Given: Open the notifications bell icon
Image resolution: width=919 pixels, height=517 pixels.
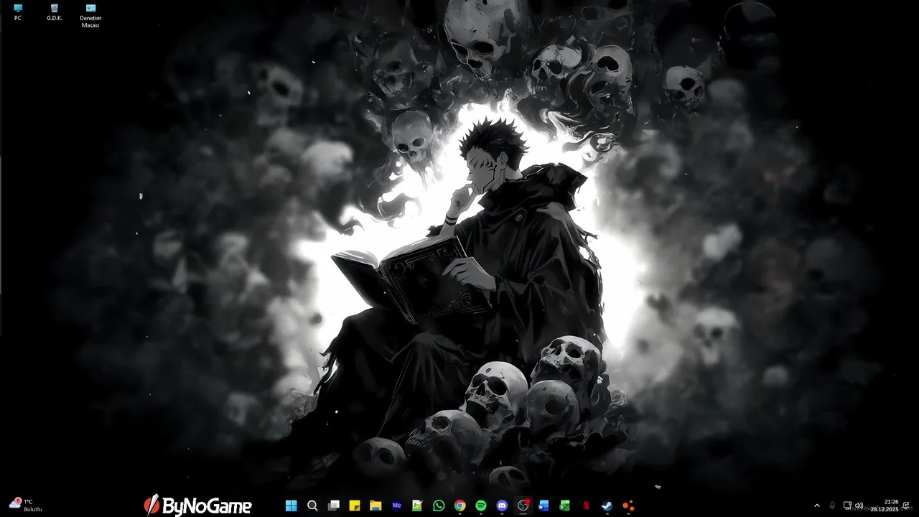Looking at the screenshot, I should click(x=907, y=506).
